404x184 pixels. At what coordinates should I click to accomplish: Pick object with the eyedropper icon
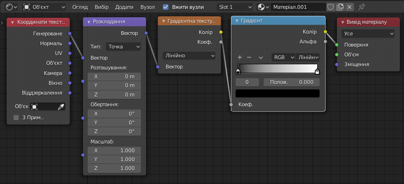pos(61,107)
